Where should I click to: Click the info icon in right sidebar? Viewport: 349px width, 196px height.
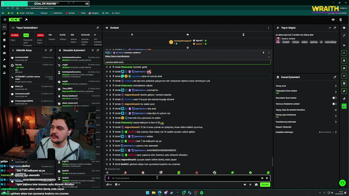(x=344, y=28)
